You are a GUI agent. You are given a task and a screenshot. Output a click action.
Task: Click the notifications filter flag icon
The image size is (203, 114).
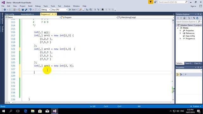(x=151, y=2)
